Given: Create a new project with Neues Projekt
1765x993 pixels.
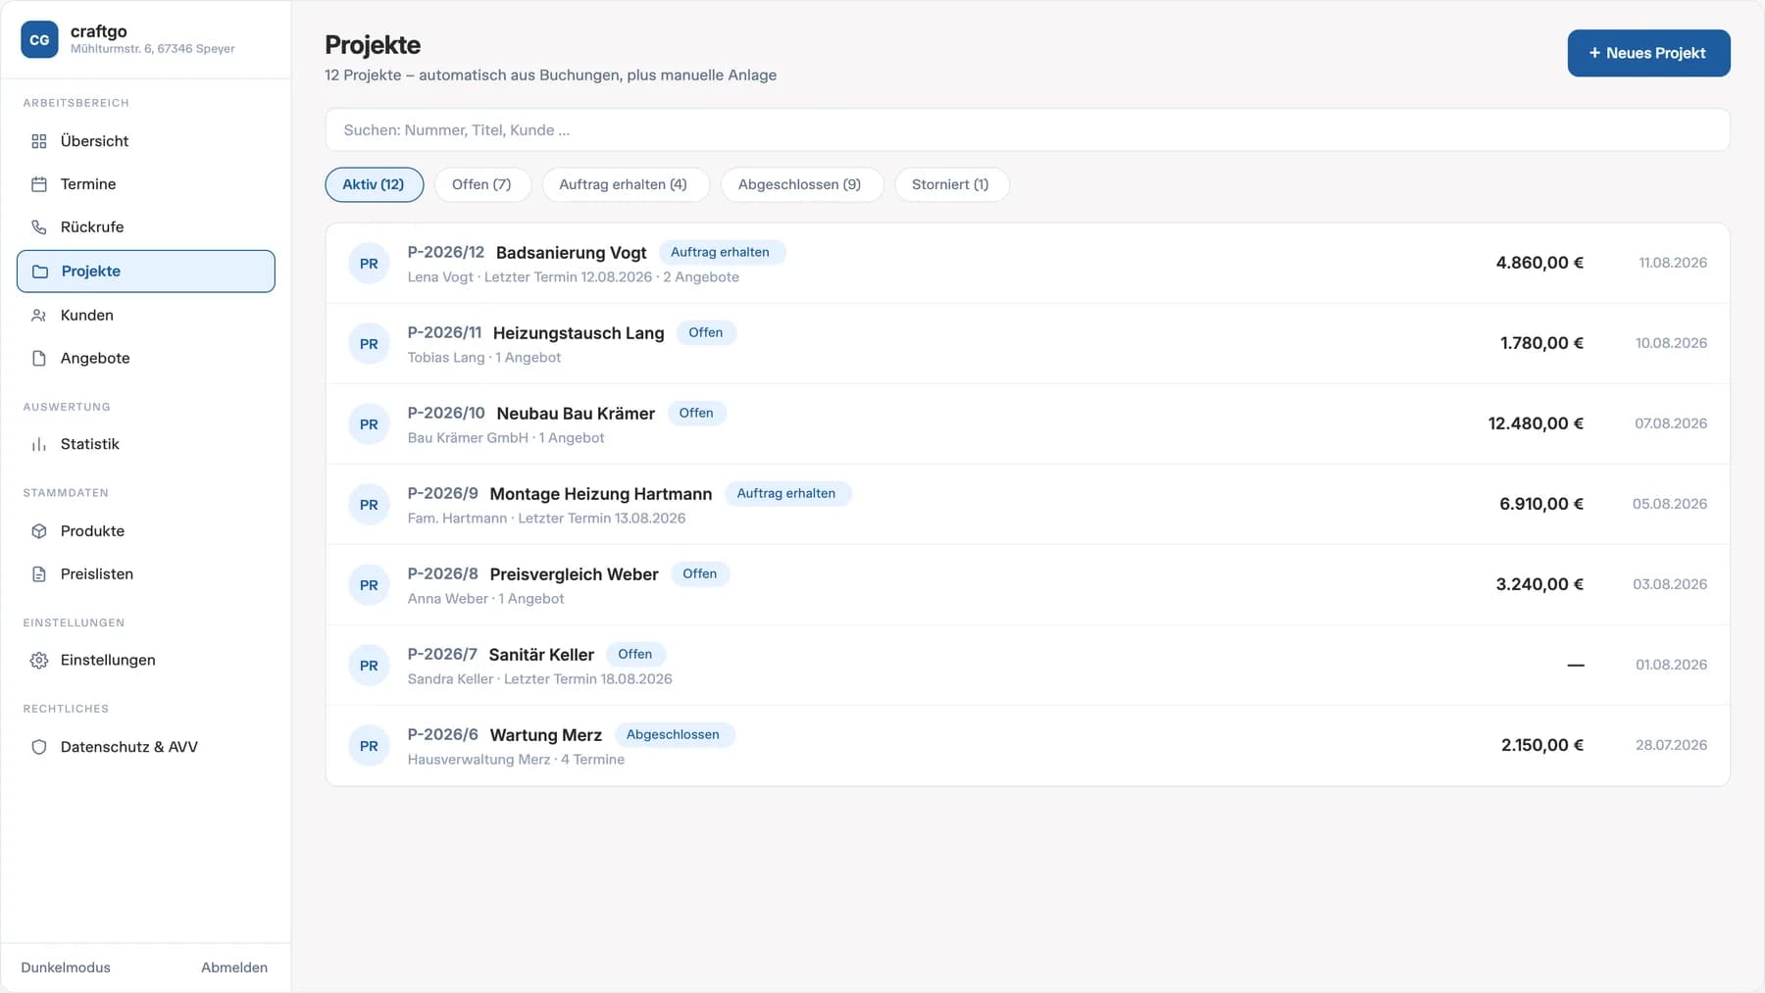Looking at the screenshot, I should [x=1648, y=53].
